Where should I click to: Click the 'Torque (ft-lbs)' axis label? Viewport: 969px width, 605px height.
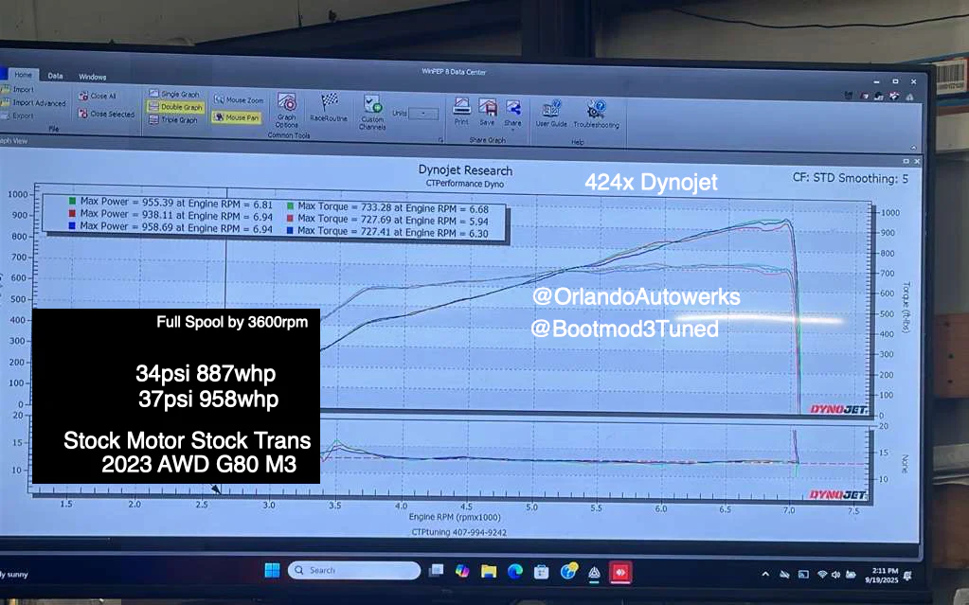point(906,307)
